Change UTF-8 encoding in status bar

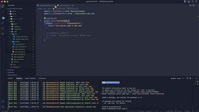point(156,111)
